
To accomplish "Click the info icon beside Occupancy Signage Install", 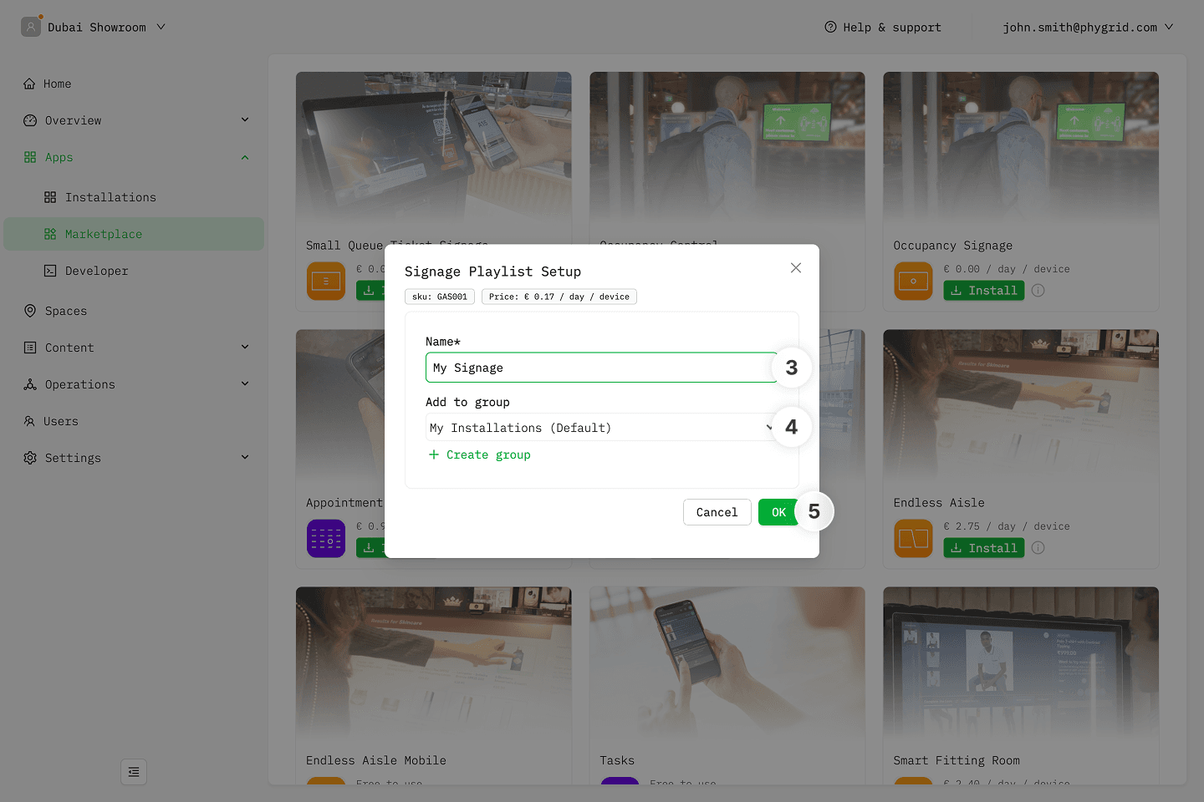I will point(1038,291).
